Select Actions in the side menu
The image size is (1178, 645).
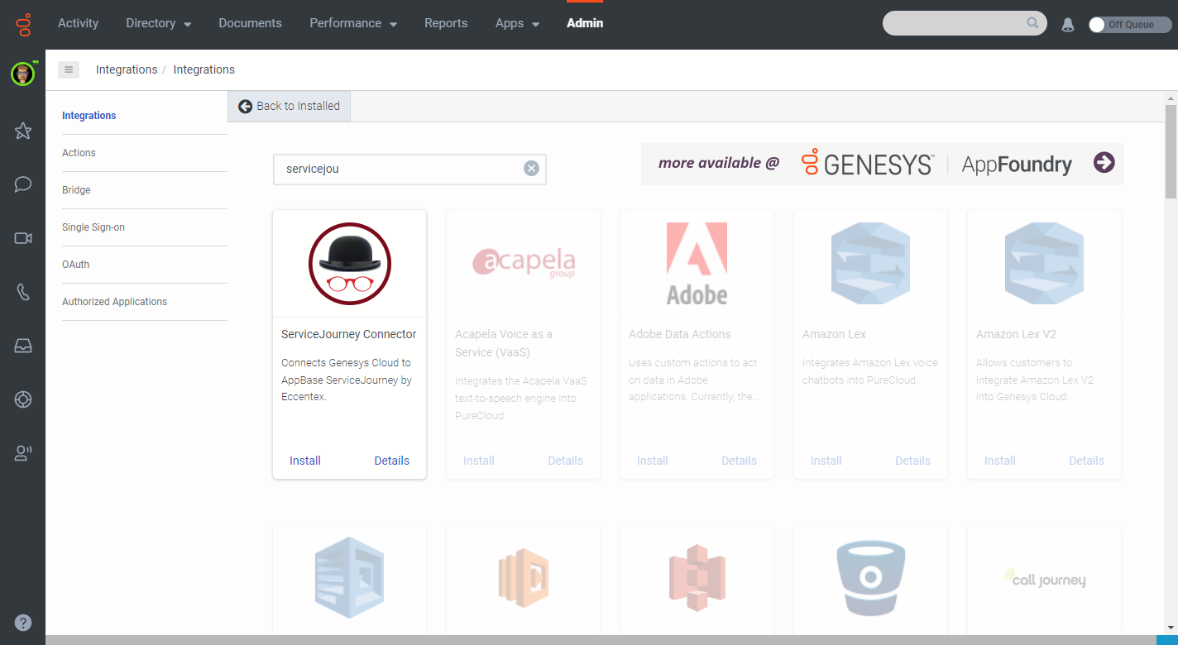79,153
